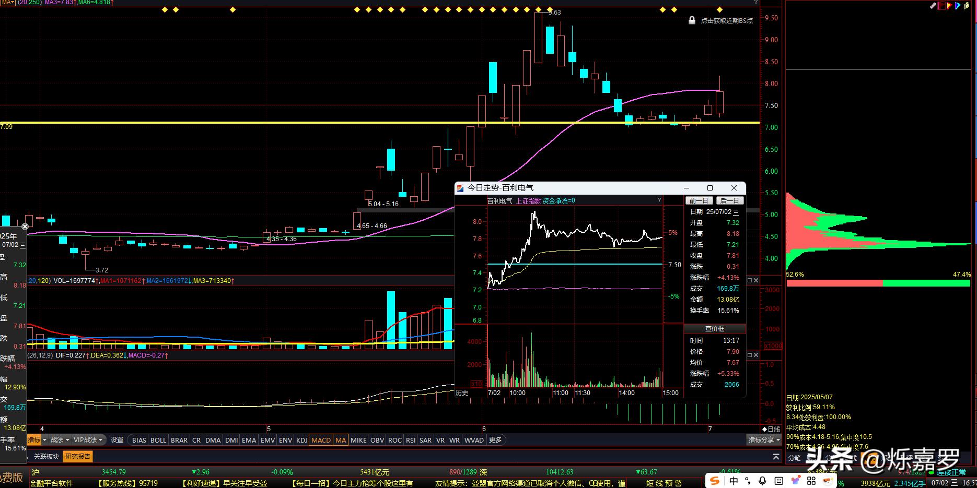Close the volume sub-chart pane
Viewport: 977px width, 488px height.
(x=755, y=280)
